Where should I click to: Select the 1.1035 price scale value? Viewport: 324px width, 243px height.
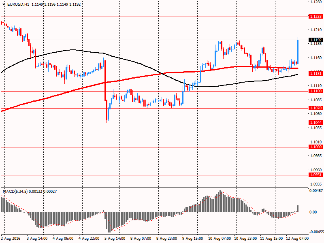316,128
